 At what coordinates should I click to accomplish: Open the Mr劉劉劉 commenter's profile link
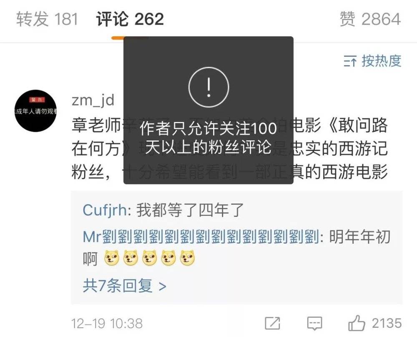[x=201, y=236]
